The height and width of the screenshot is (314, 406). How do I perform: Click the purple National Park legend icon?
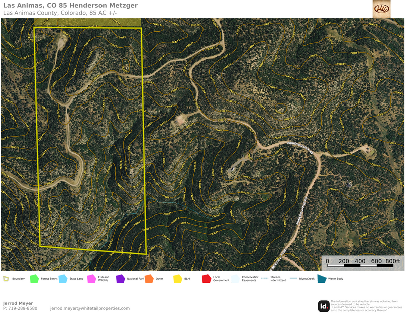(x=120, y=279)
